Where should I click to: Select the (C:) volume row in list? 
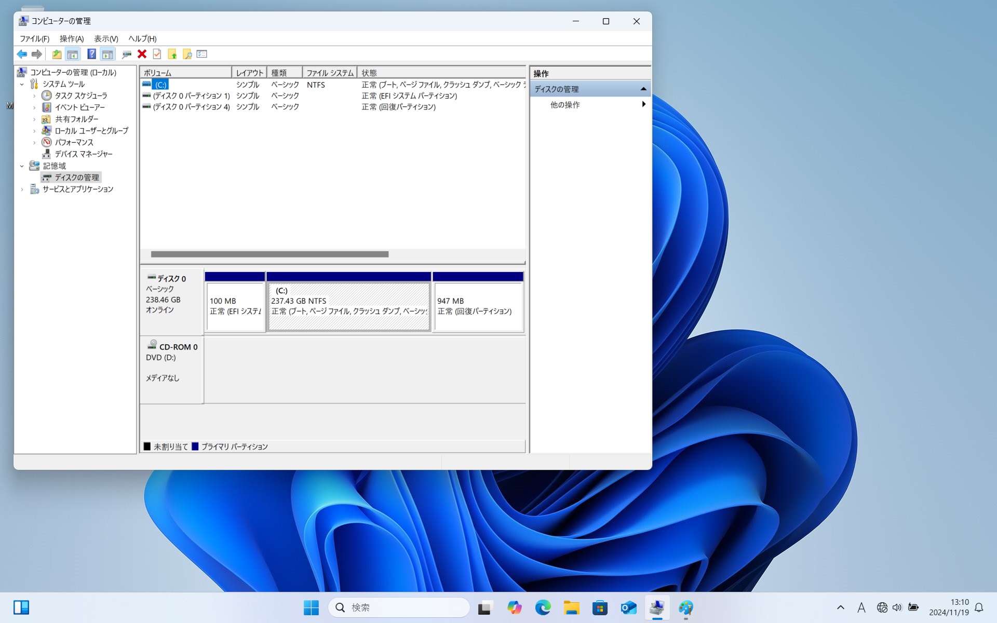[x=333, y=85]
